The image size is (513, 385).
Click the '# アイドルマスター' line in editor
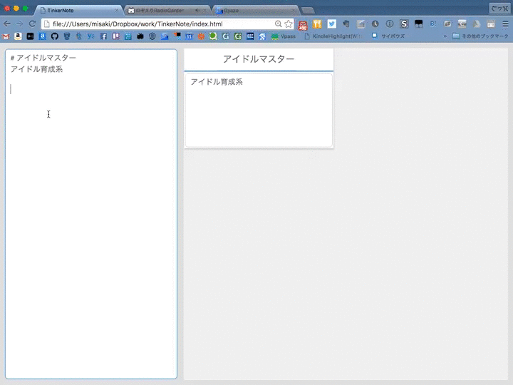[43, 58]
